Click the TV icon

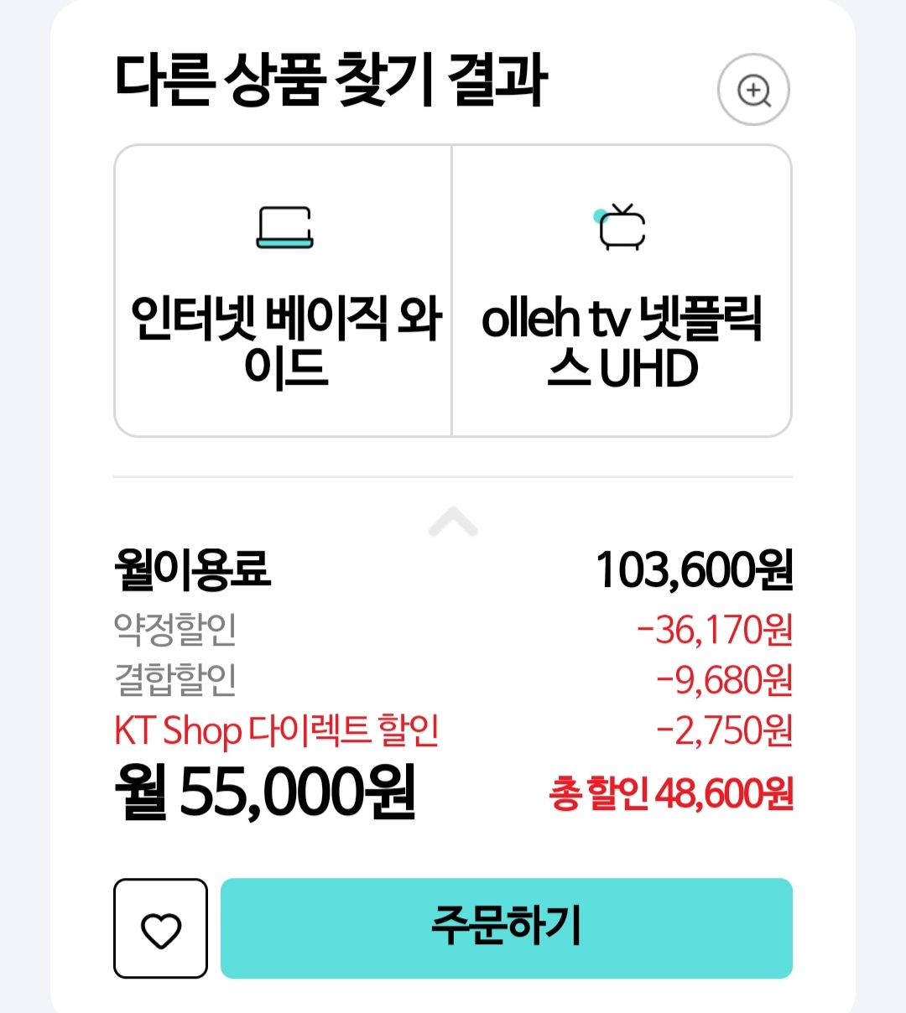click(621, 226)
